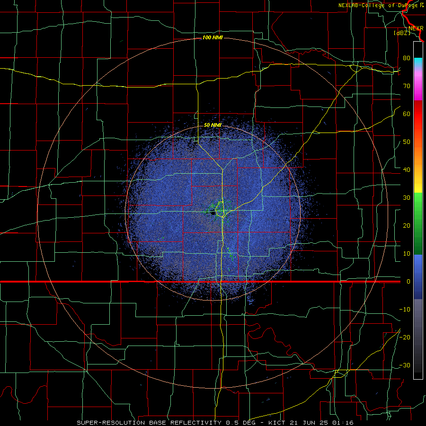This screenshot has width=426, height=426.
Task: Click the 40 value on the color scale
Action: coord(407,169)
